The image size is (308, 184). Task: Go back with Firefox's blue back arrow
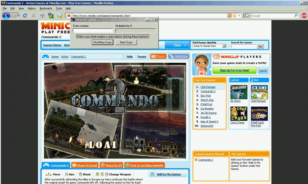6,16
